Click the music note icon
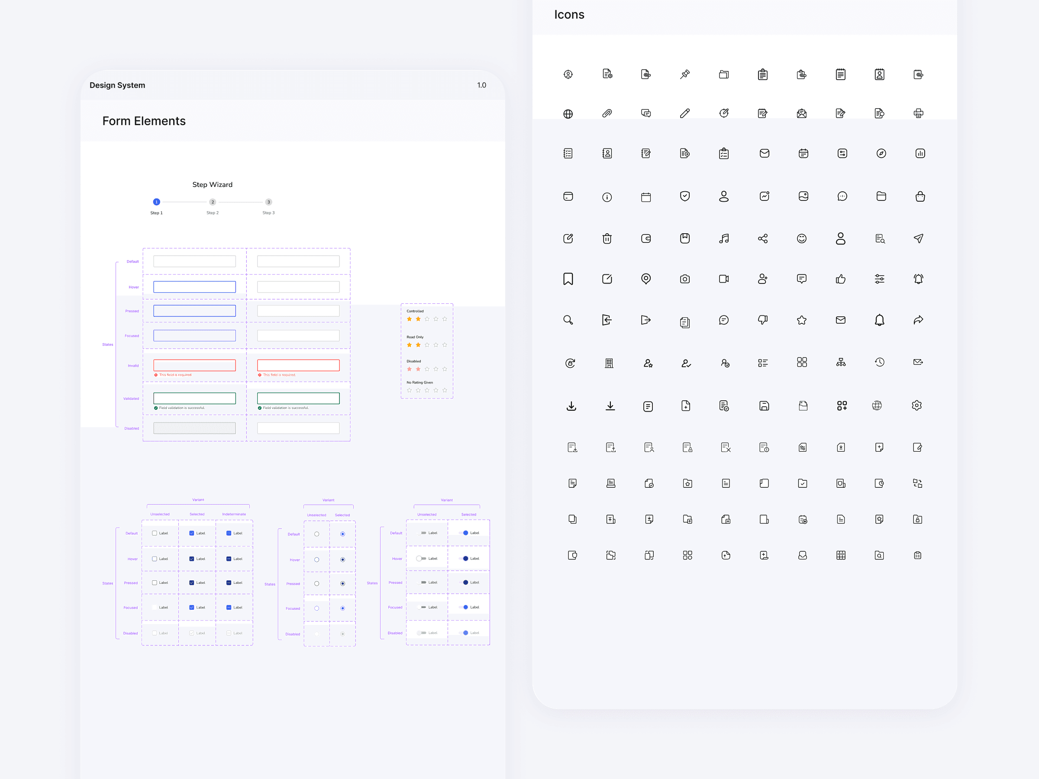This screenshot has width=1039, height=779. pos(724,238)
